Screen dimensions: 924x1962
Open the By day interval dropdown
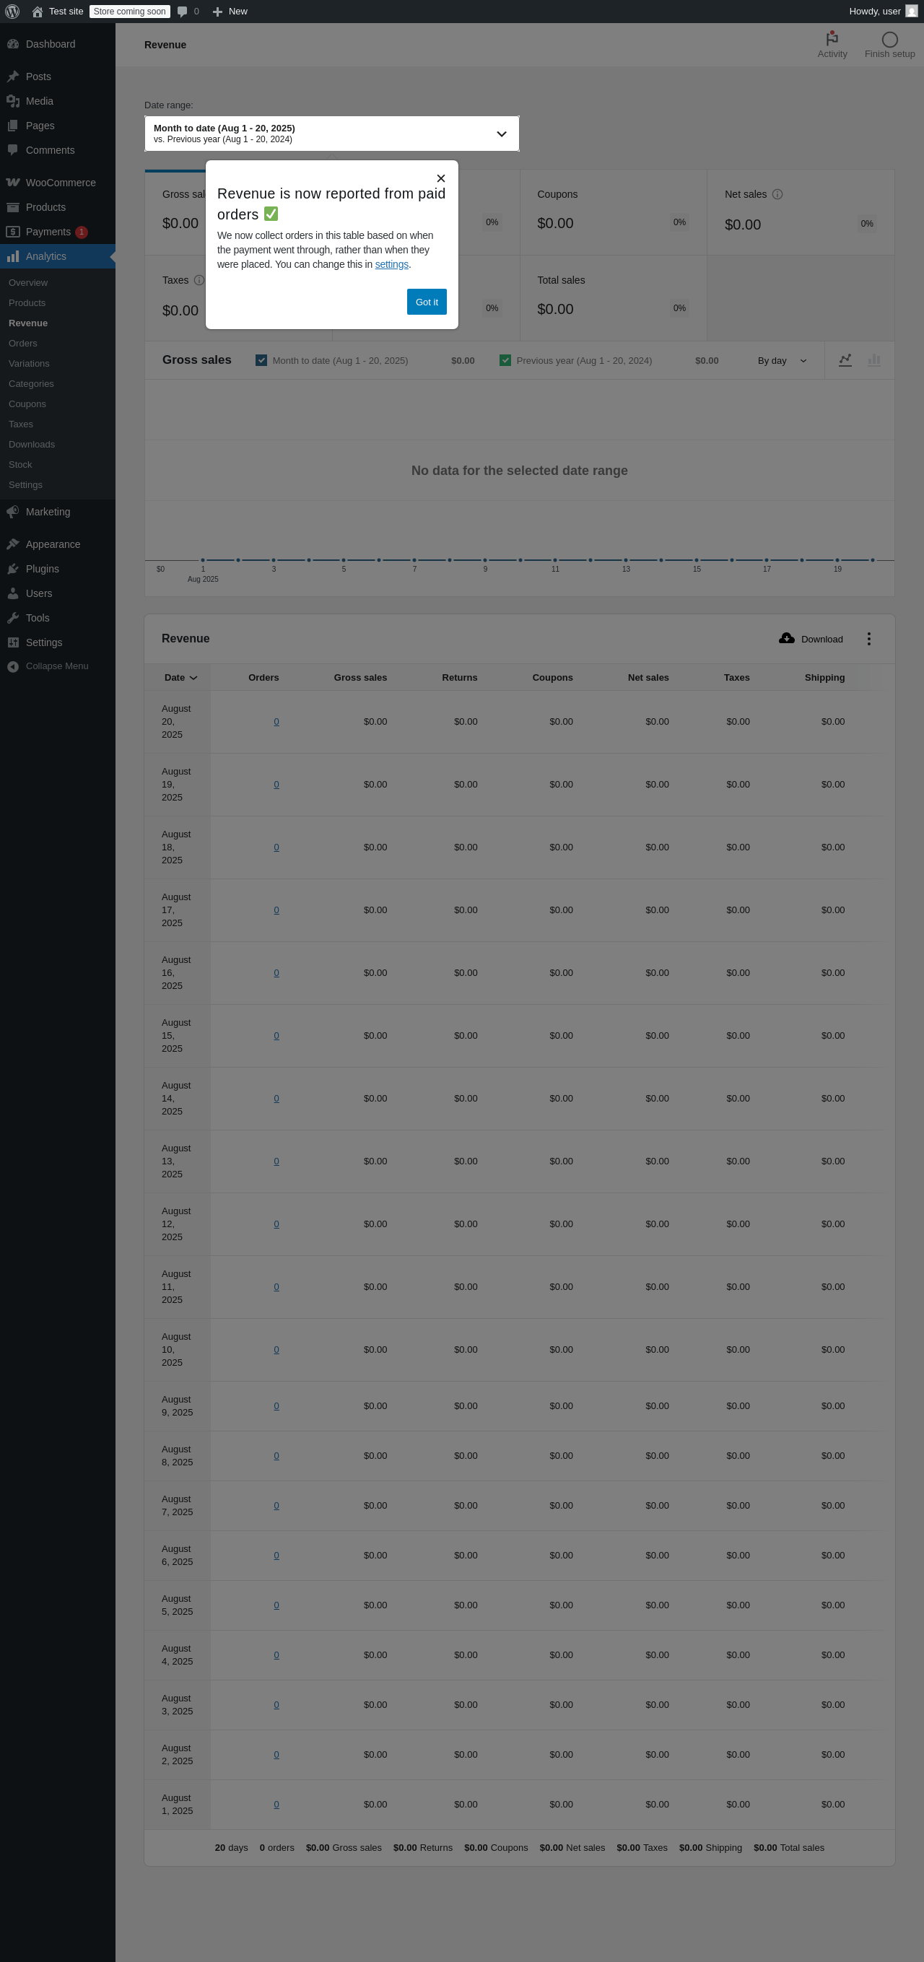coord(783,360)
